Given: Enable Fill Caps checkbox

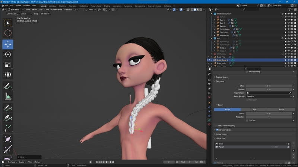Looking at the screenshot, I should point(247,120).
